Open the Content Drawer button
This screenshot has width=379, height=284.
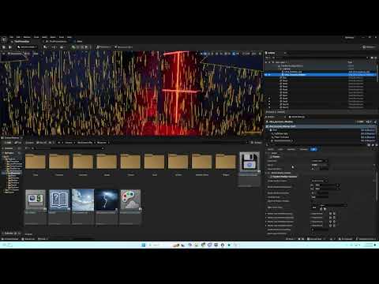10,239
